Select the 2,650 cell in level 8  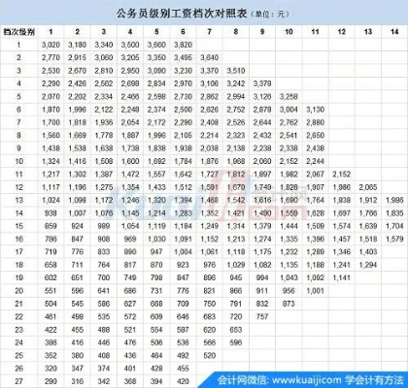point(315,136)
